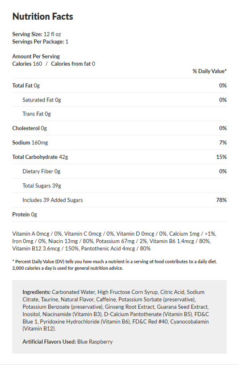Click the Nutrition Facts heading
The height and width of the screenshot is (365, 239).
(x=42, y=17)
